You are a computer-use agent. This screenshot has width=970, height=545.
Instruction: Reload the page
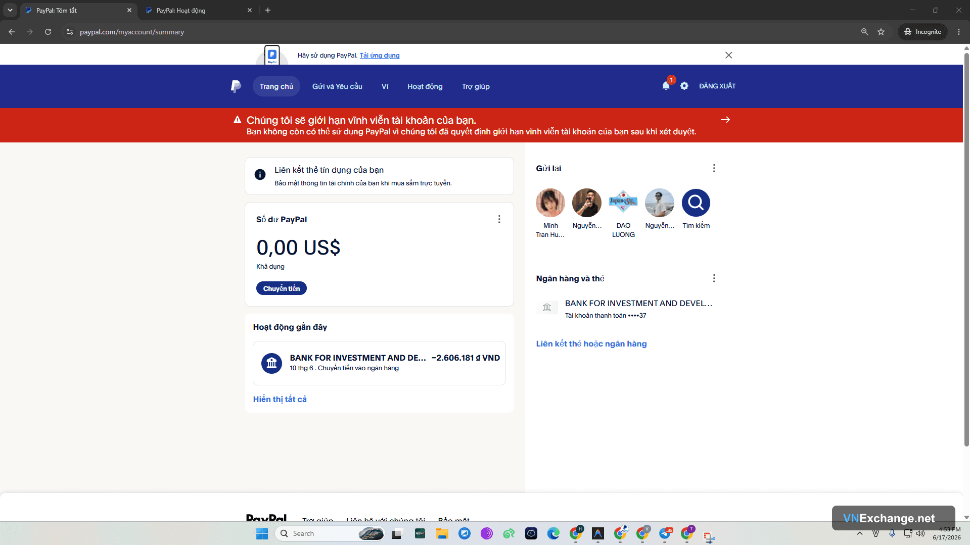(x=48, y=32)
